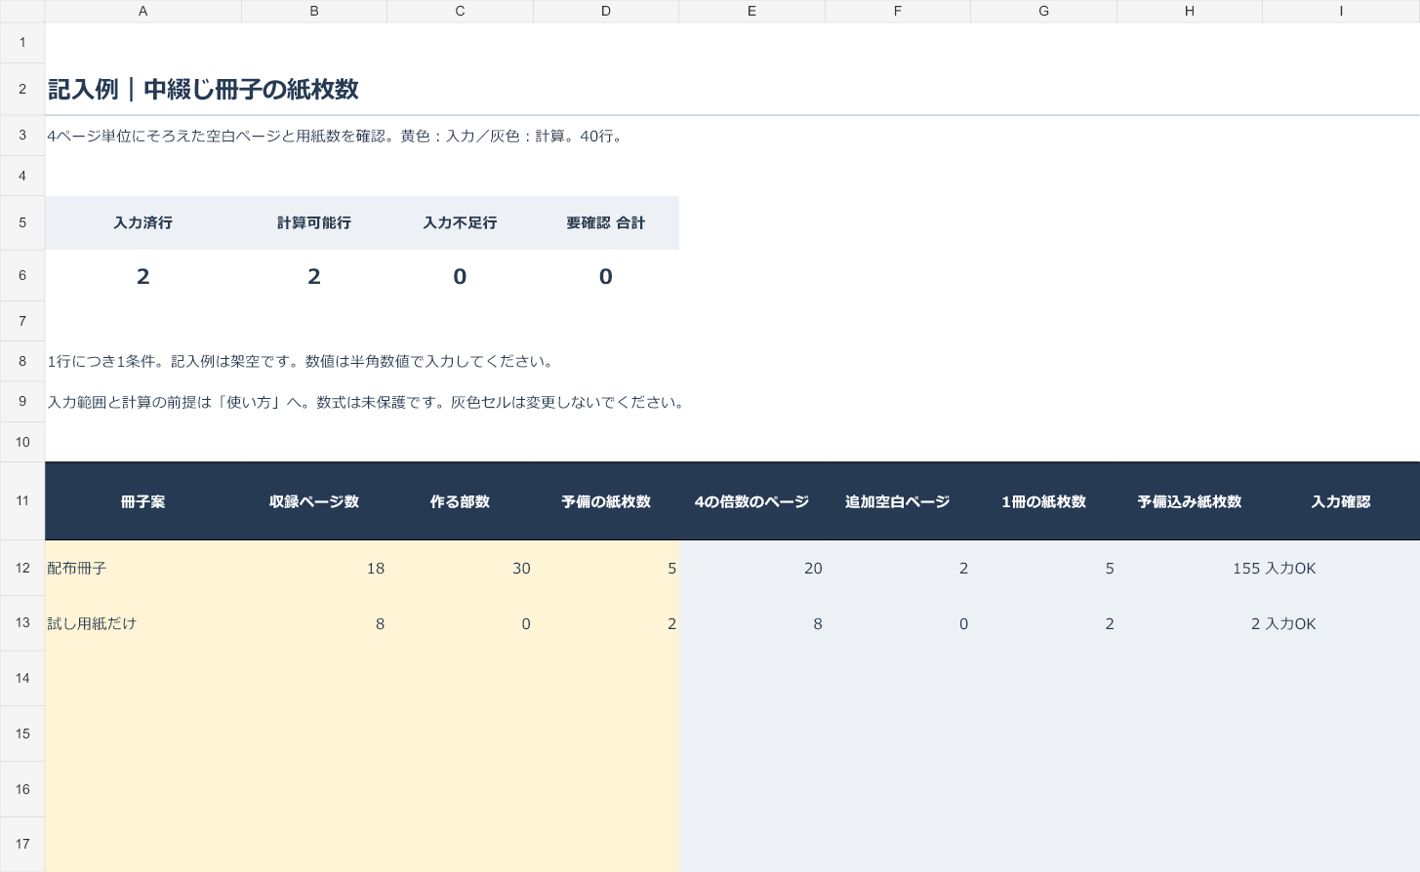Click the title cell 記入例｜中綴じ冊子の紙枚数
This screenshot has width=1420, height=872.
point(203,90)
